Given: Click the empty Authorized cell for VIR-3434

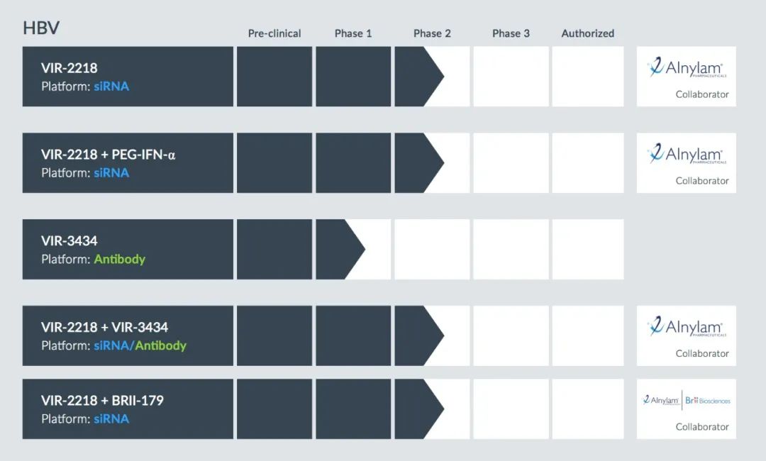Looking at the screenshot, I should tap(588, 249).
